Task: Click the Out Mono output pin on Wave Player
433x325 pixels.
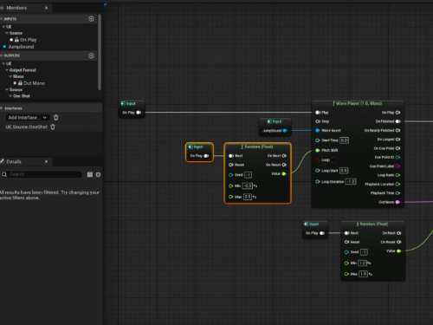Action: (x=397, y=202)
